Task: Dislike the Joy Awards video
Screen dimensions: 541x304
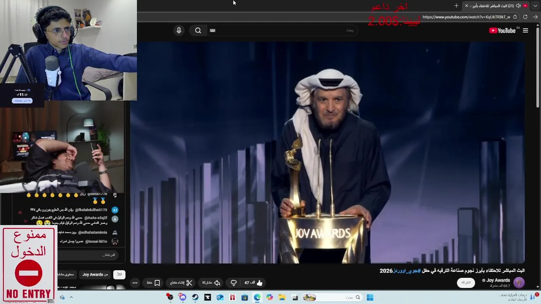Action: [234, 283]
